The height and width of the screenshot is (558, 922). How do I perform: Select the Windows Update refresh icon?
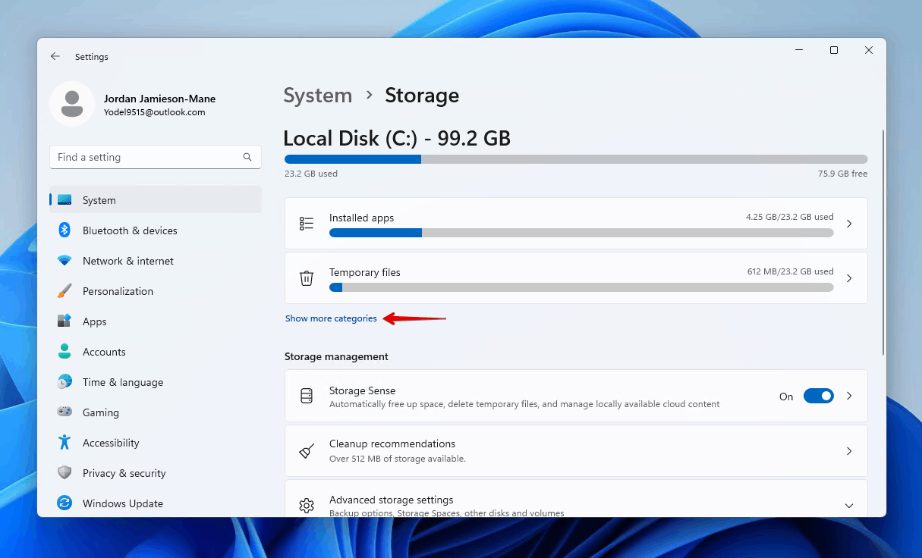coord(65,503)
